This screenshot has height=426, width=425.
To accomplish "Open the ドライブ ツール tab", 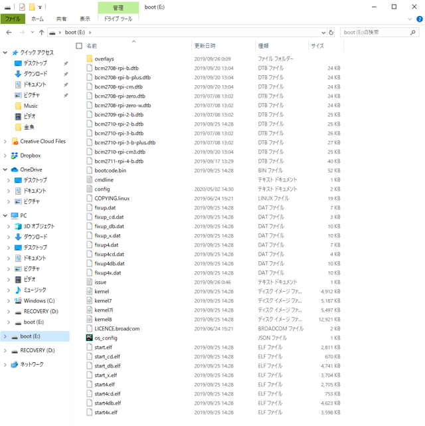I will tap(118, 19).
